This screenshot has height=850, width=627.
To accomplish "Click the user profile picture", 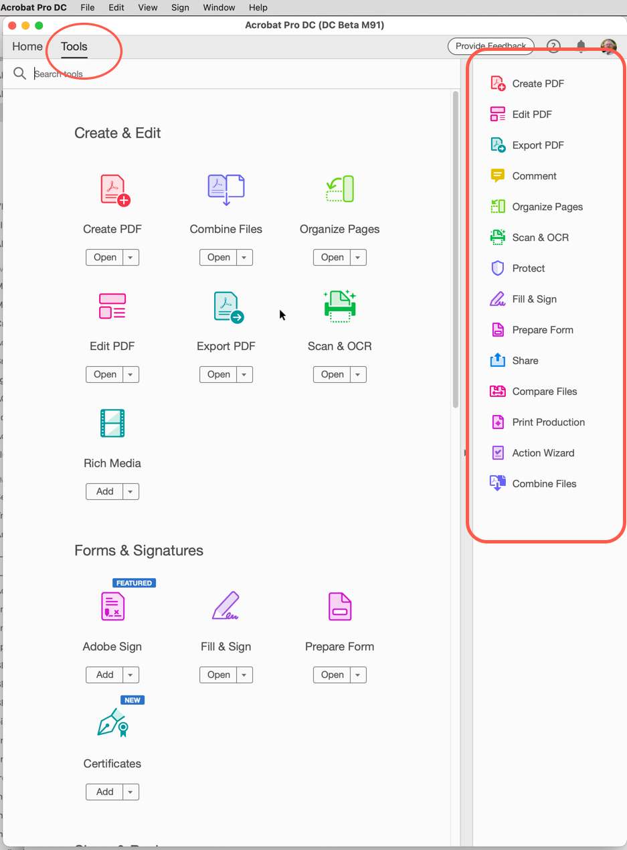I will [608, 46].
